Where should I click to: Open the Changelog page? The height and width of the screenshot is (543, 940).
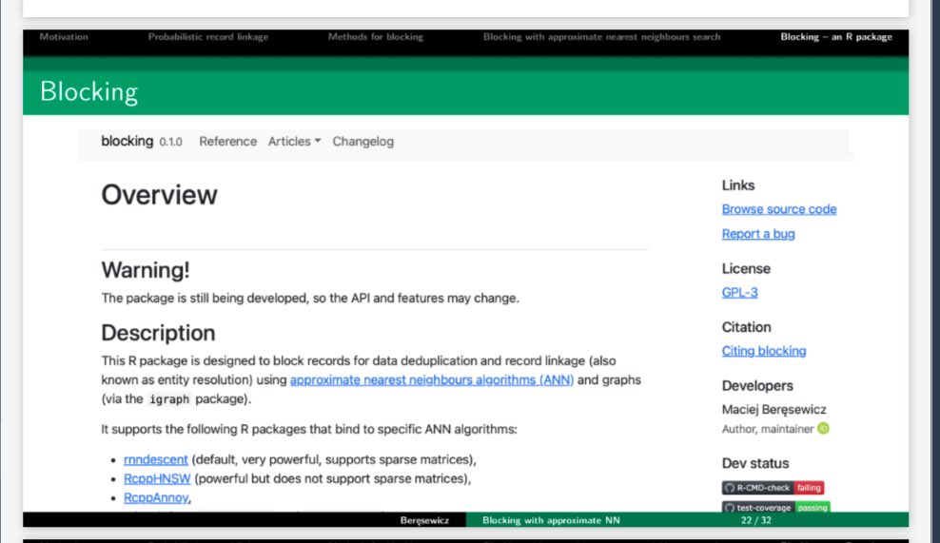[363, 142]
